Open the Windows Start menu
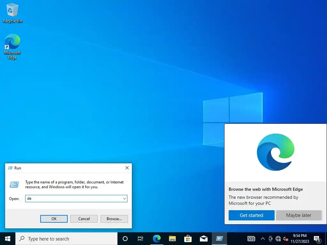Image resolution: width=327 pixels, height=245 pixels. pyautogui.click(x=8, y=239)
